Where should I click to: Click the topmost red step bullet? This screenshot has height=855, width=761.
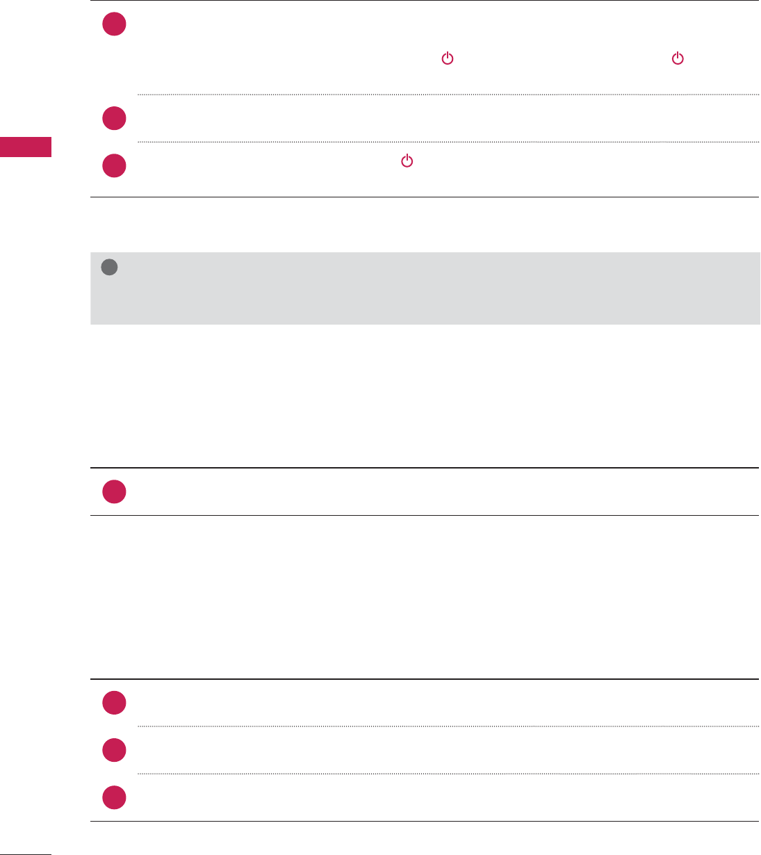coord(114,25)
